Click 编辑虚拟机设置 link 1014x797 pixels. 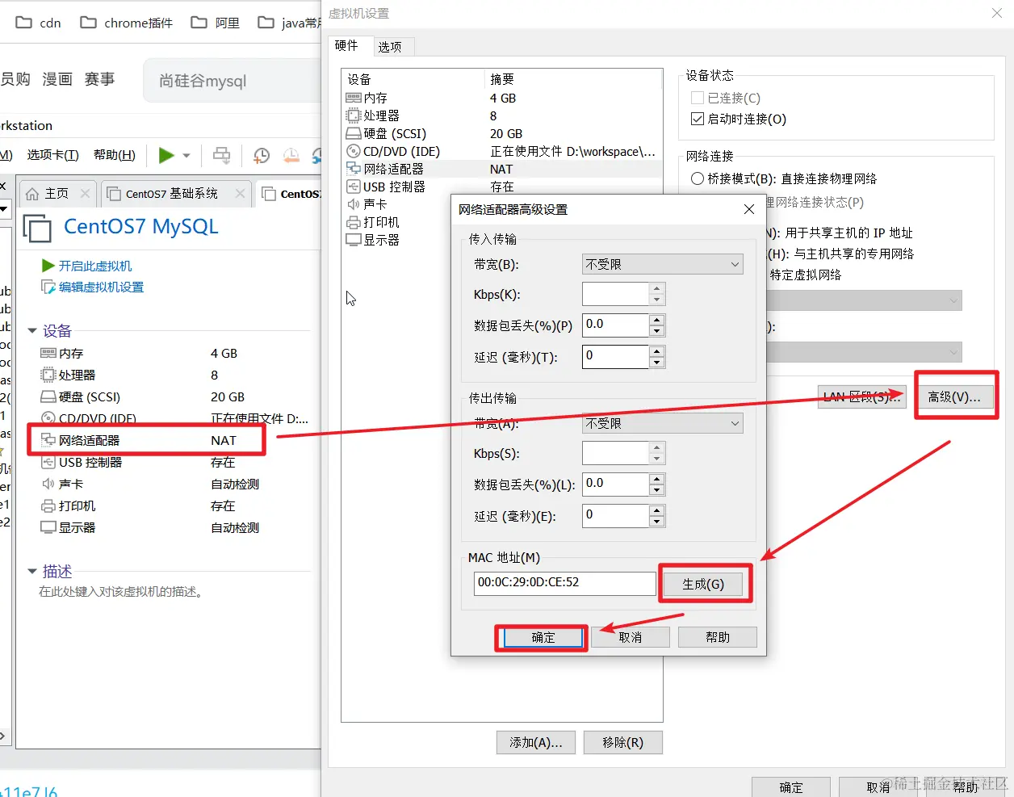[101, 287]
